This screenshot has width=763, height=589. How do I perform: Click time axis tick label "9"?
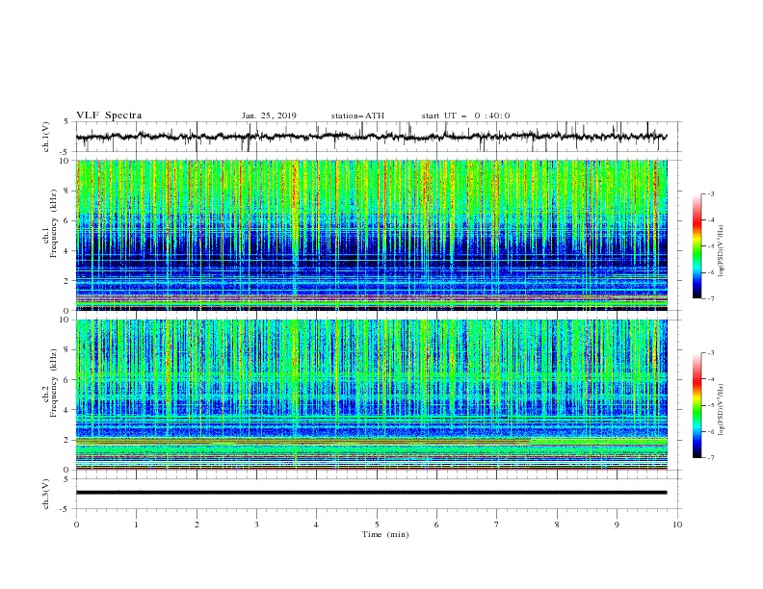617,525
